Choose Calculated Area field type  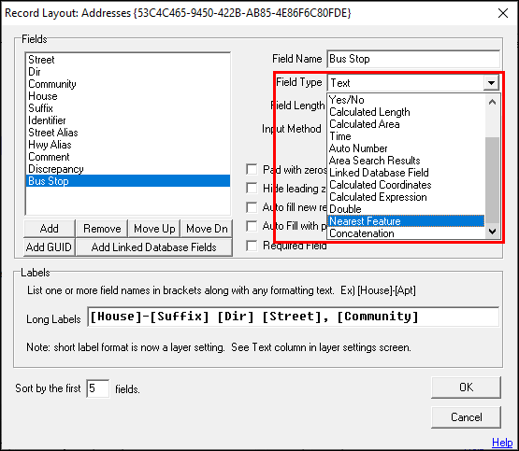(406, 124)
